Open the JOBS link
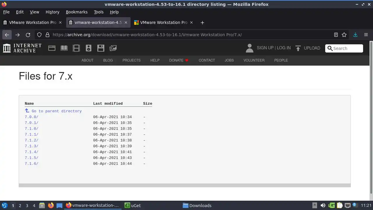373x210 pixels. point(229,60)
